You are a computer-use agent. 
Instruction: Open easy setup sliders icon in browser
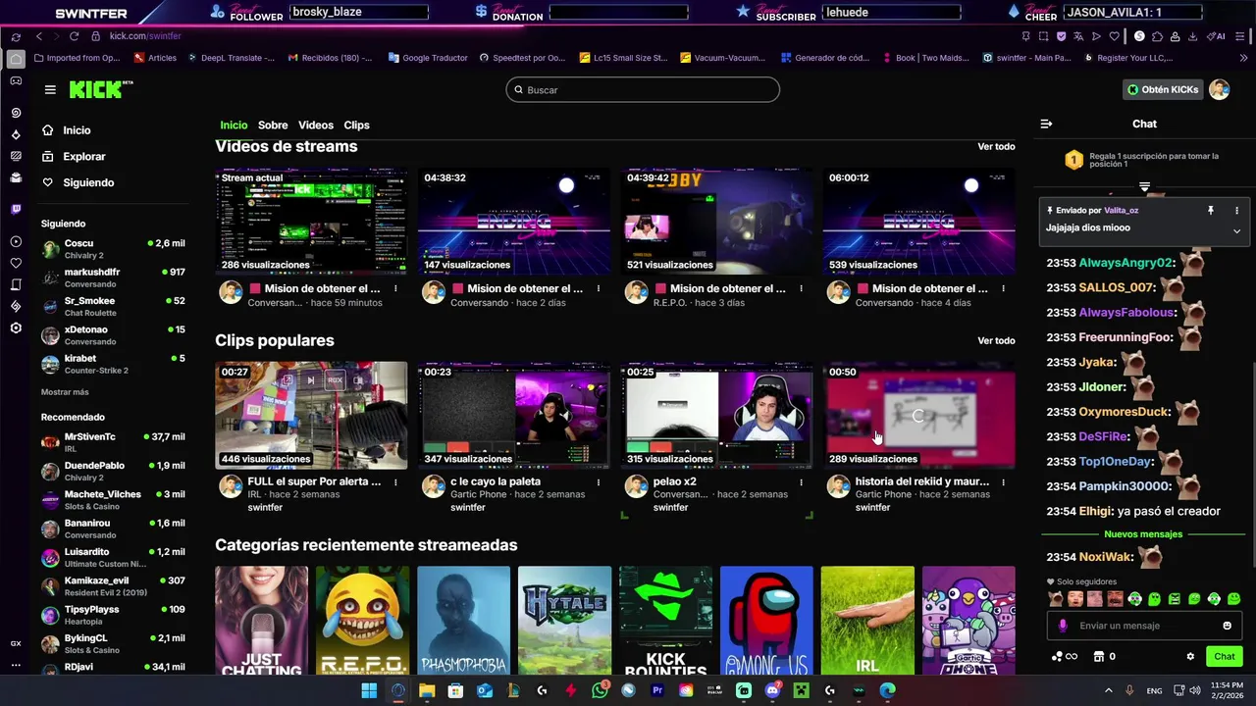coord(1238,36)
